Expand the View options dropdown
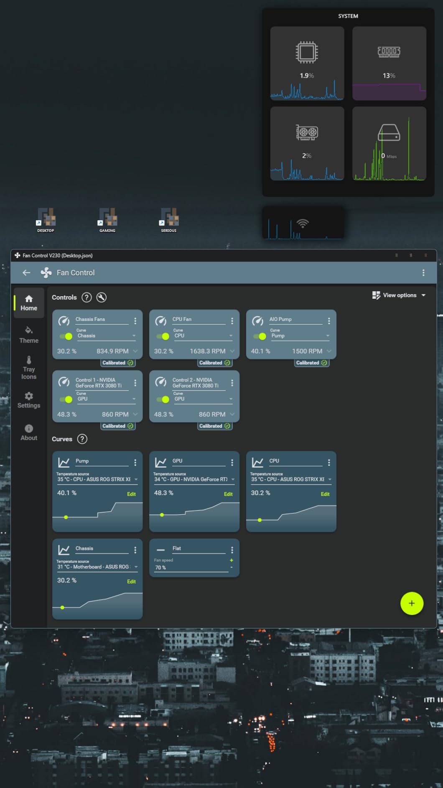 point(399,295)
